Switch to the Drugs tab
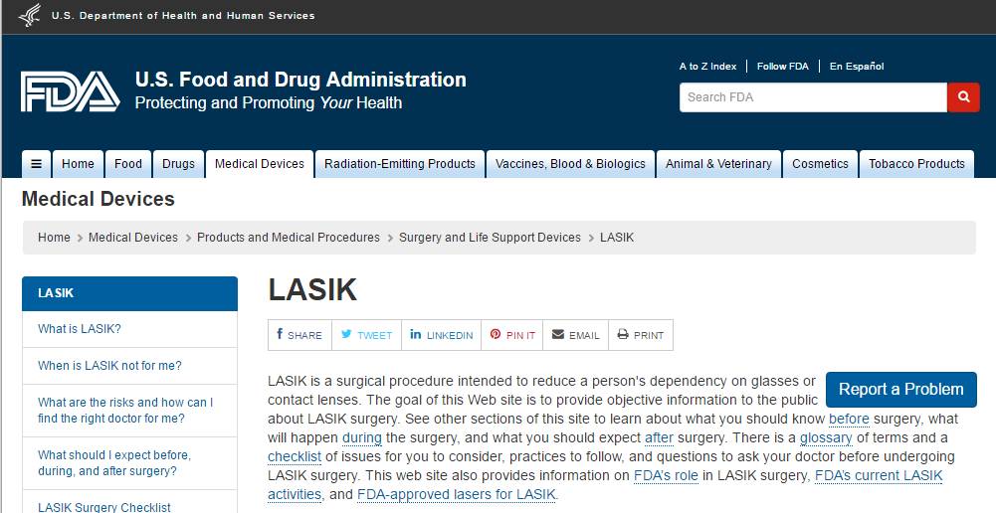Viewport: 996px width, 513px height. (x=178, y=164)
